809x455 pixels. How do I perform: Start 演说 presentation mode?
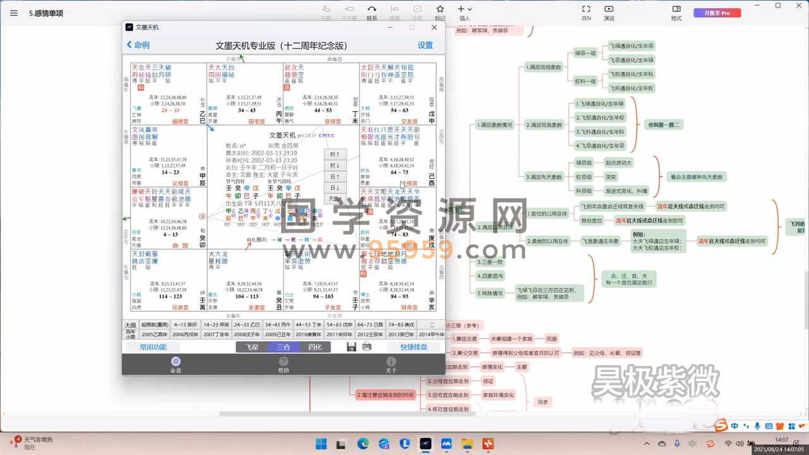click(x=609, y=12)
